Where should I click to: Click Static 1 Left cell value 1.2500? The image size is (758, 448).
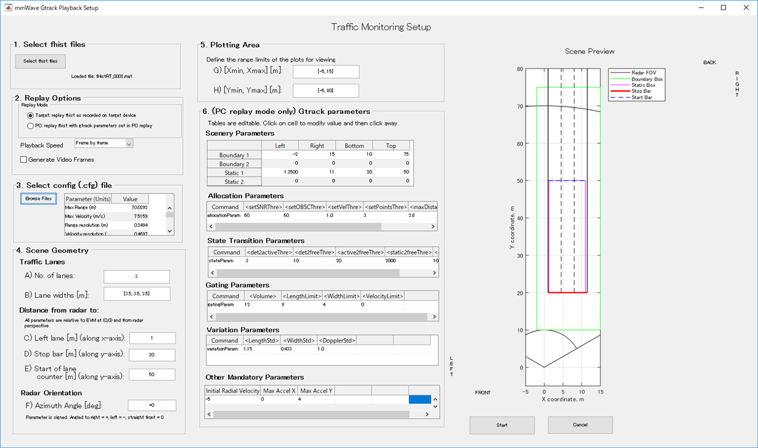(280, 173)
